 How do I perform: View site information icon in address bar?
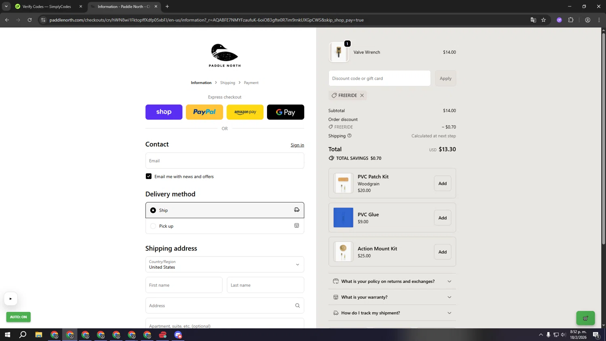point(43,20)
